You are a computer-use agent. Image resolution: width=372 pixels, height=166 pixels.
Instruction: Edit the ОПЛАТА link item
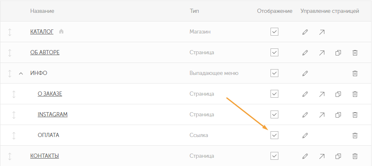(305, 135)
